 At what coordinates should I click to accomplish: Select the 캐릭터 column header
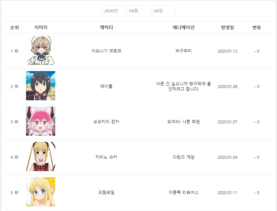coord(106,28)
